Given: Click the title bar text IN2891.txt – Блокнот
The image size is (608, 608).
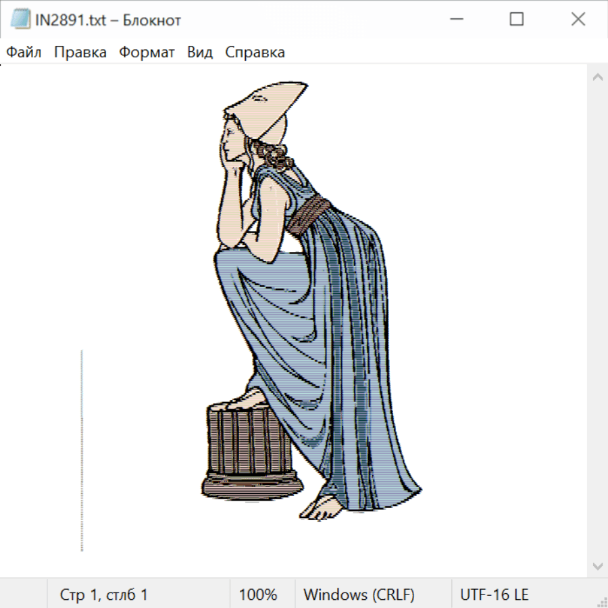Looking at the screenshot, I should (108, 20).
